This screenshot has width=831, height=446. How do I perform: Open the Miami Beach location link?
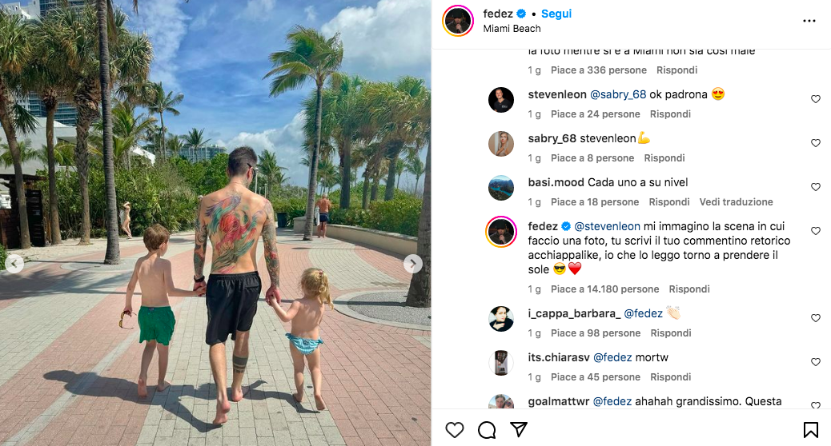point(512,29)
